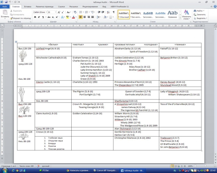Screen dimensions: 217x173
Task: Toggle show paragraph marks (¶)
Action: point(113,12)
